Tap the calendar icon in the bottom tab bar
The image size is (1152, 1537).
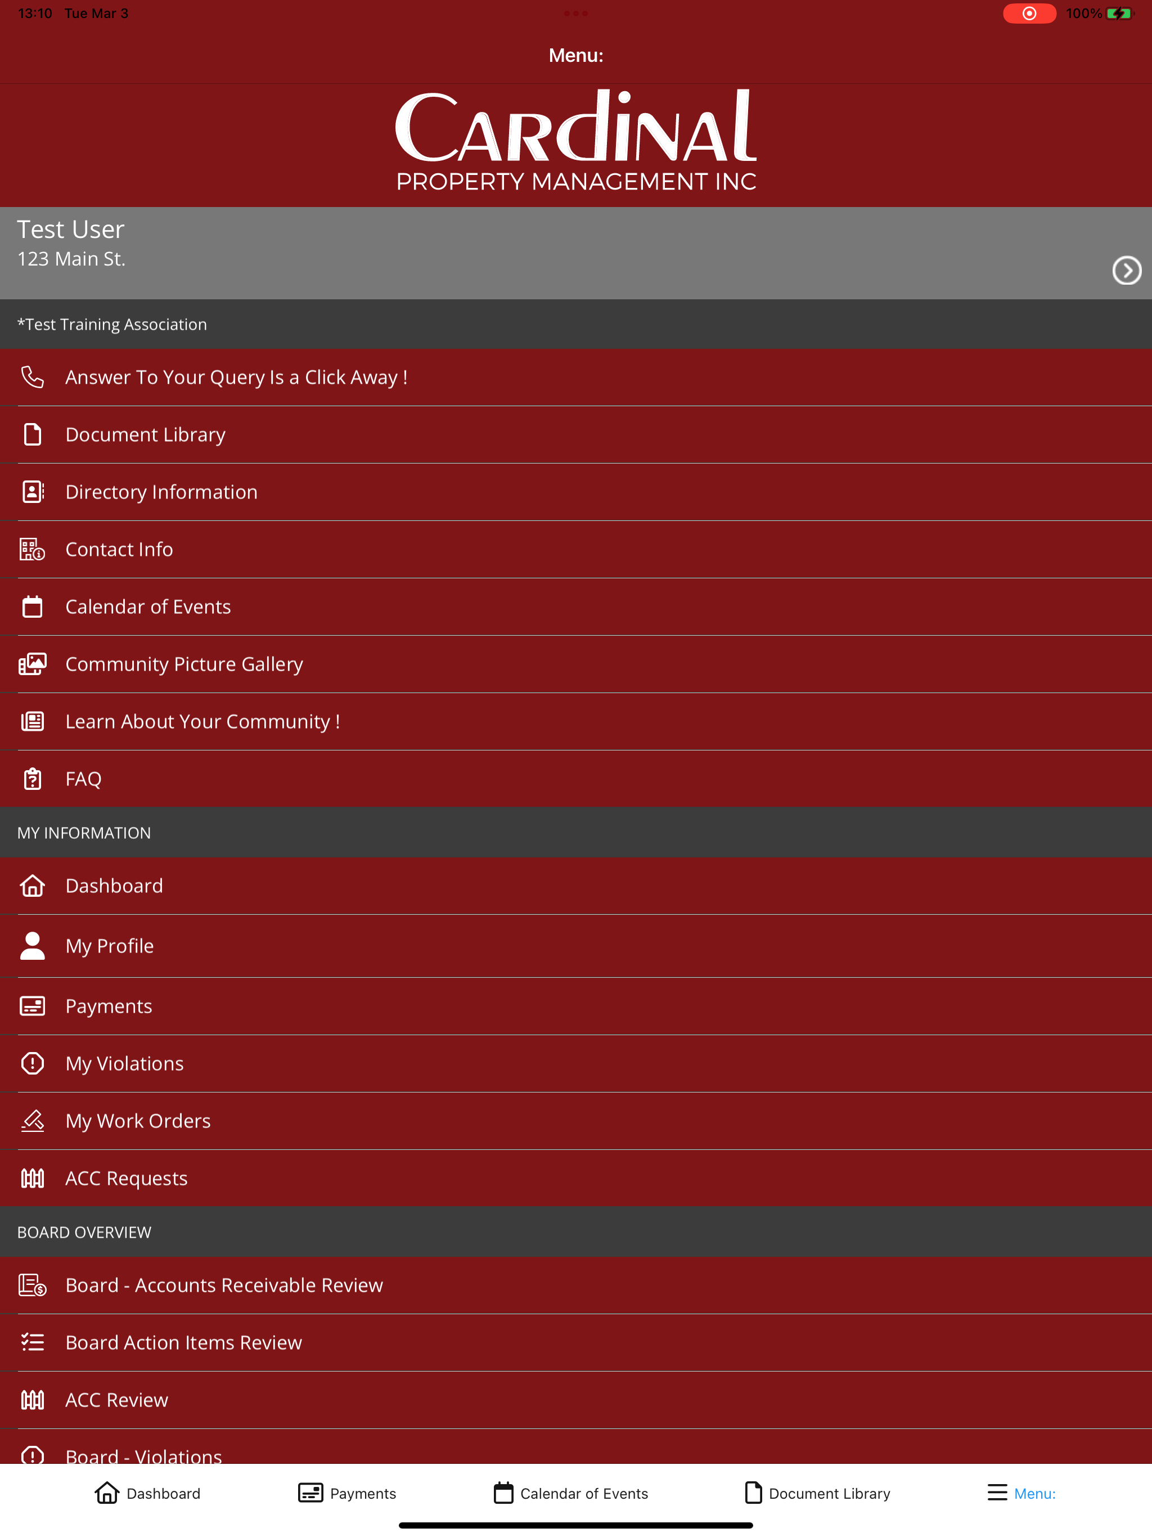click(x=504, y=1493)
